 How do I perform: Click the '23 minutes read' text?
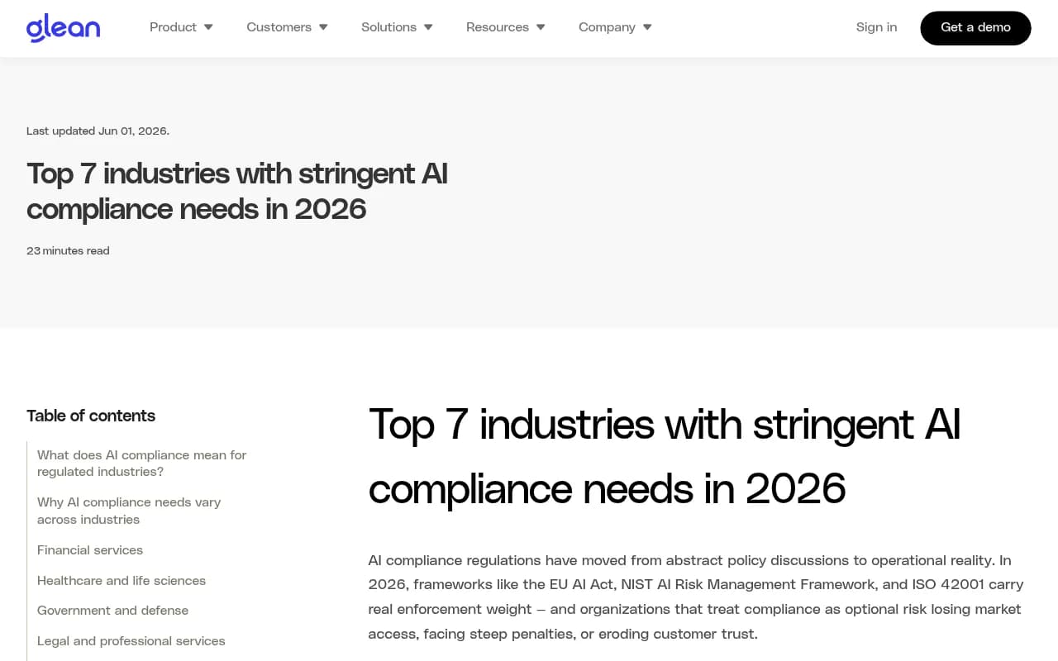click(x=68, y=250)
